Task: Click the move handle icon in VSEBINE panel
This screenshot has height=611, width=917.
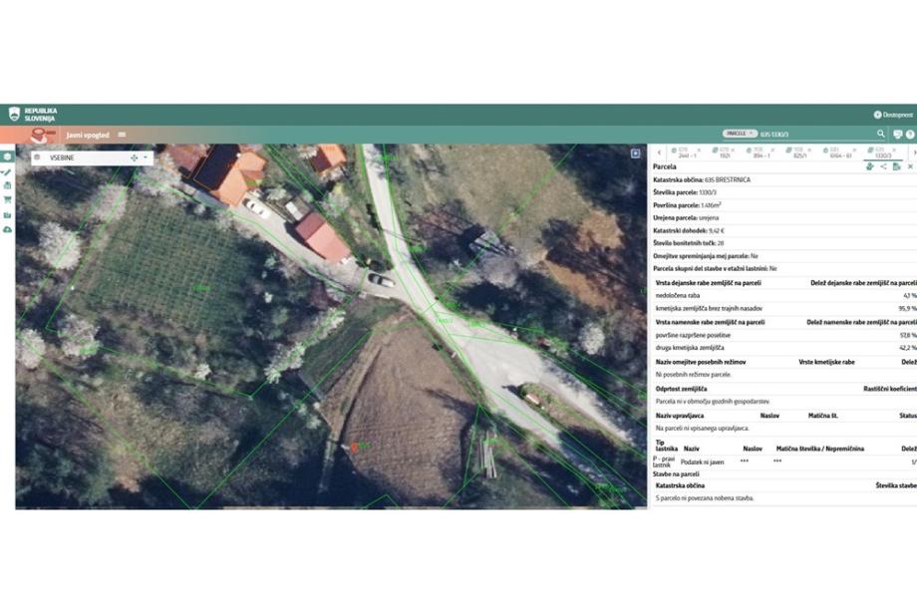Action: pos(134,157)
